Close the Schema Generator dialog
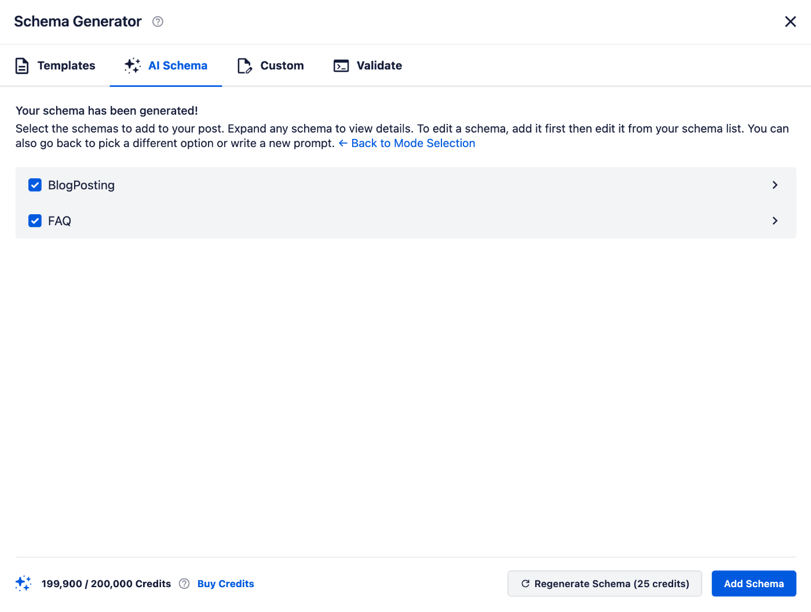Screen dimensions: 811x612 [790, 22]
